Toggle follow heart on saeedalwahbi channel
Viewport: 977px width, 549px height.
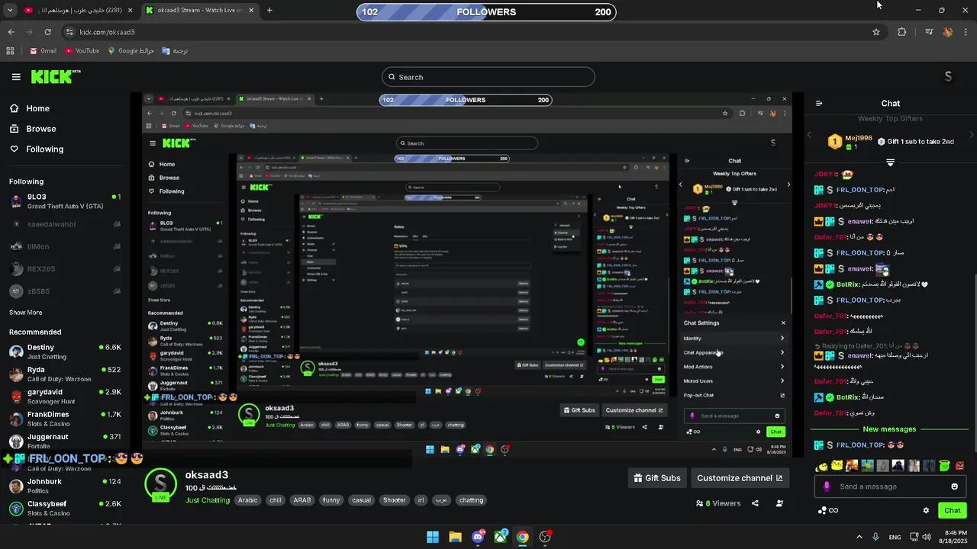click(x=117, y=224)
